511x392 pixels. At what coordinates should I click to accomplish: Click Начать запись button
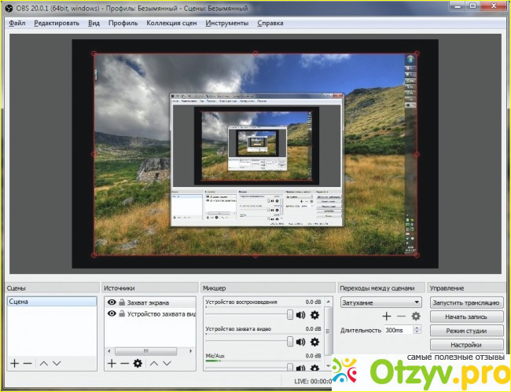pyautogui.click(x=466, y=316)
